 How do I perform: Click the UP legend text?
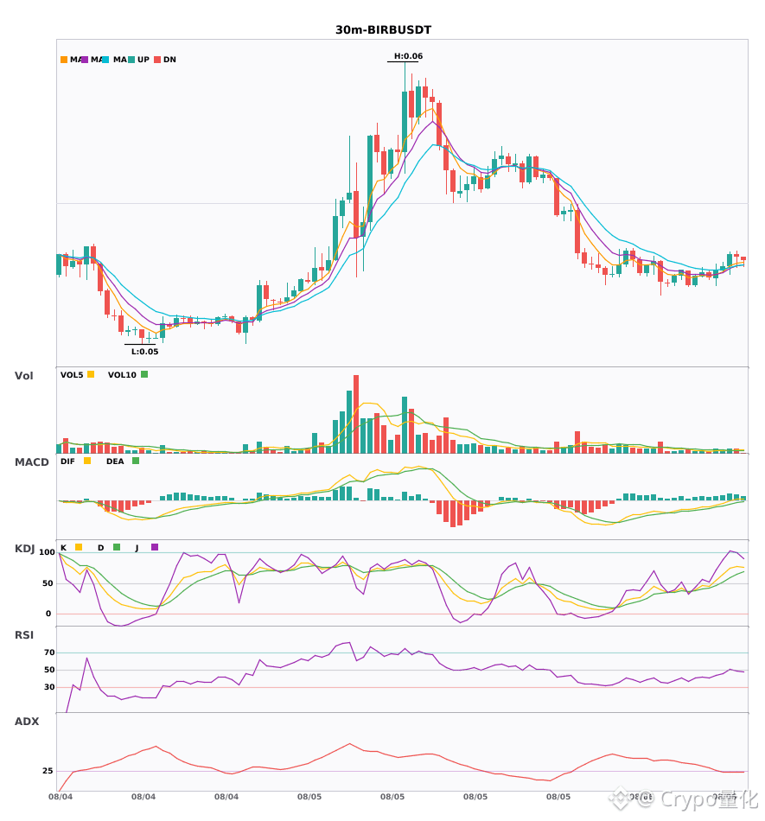tap(143, 60)
